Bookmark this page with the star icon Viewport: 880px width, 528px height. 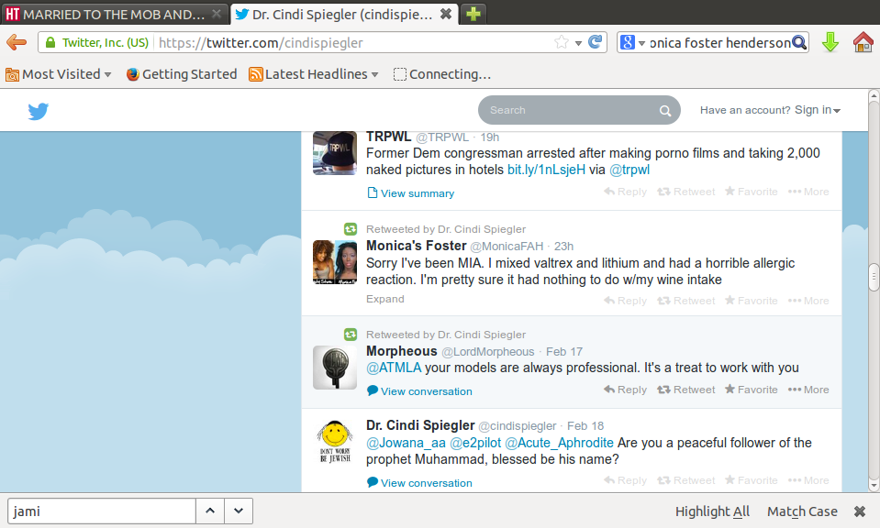561,42
